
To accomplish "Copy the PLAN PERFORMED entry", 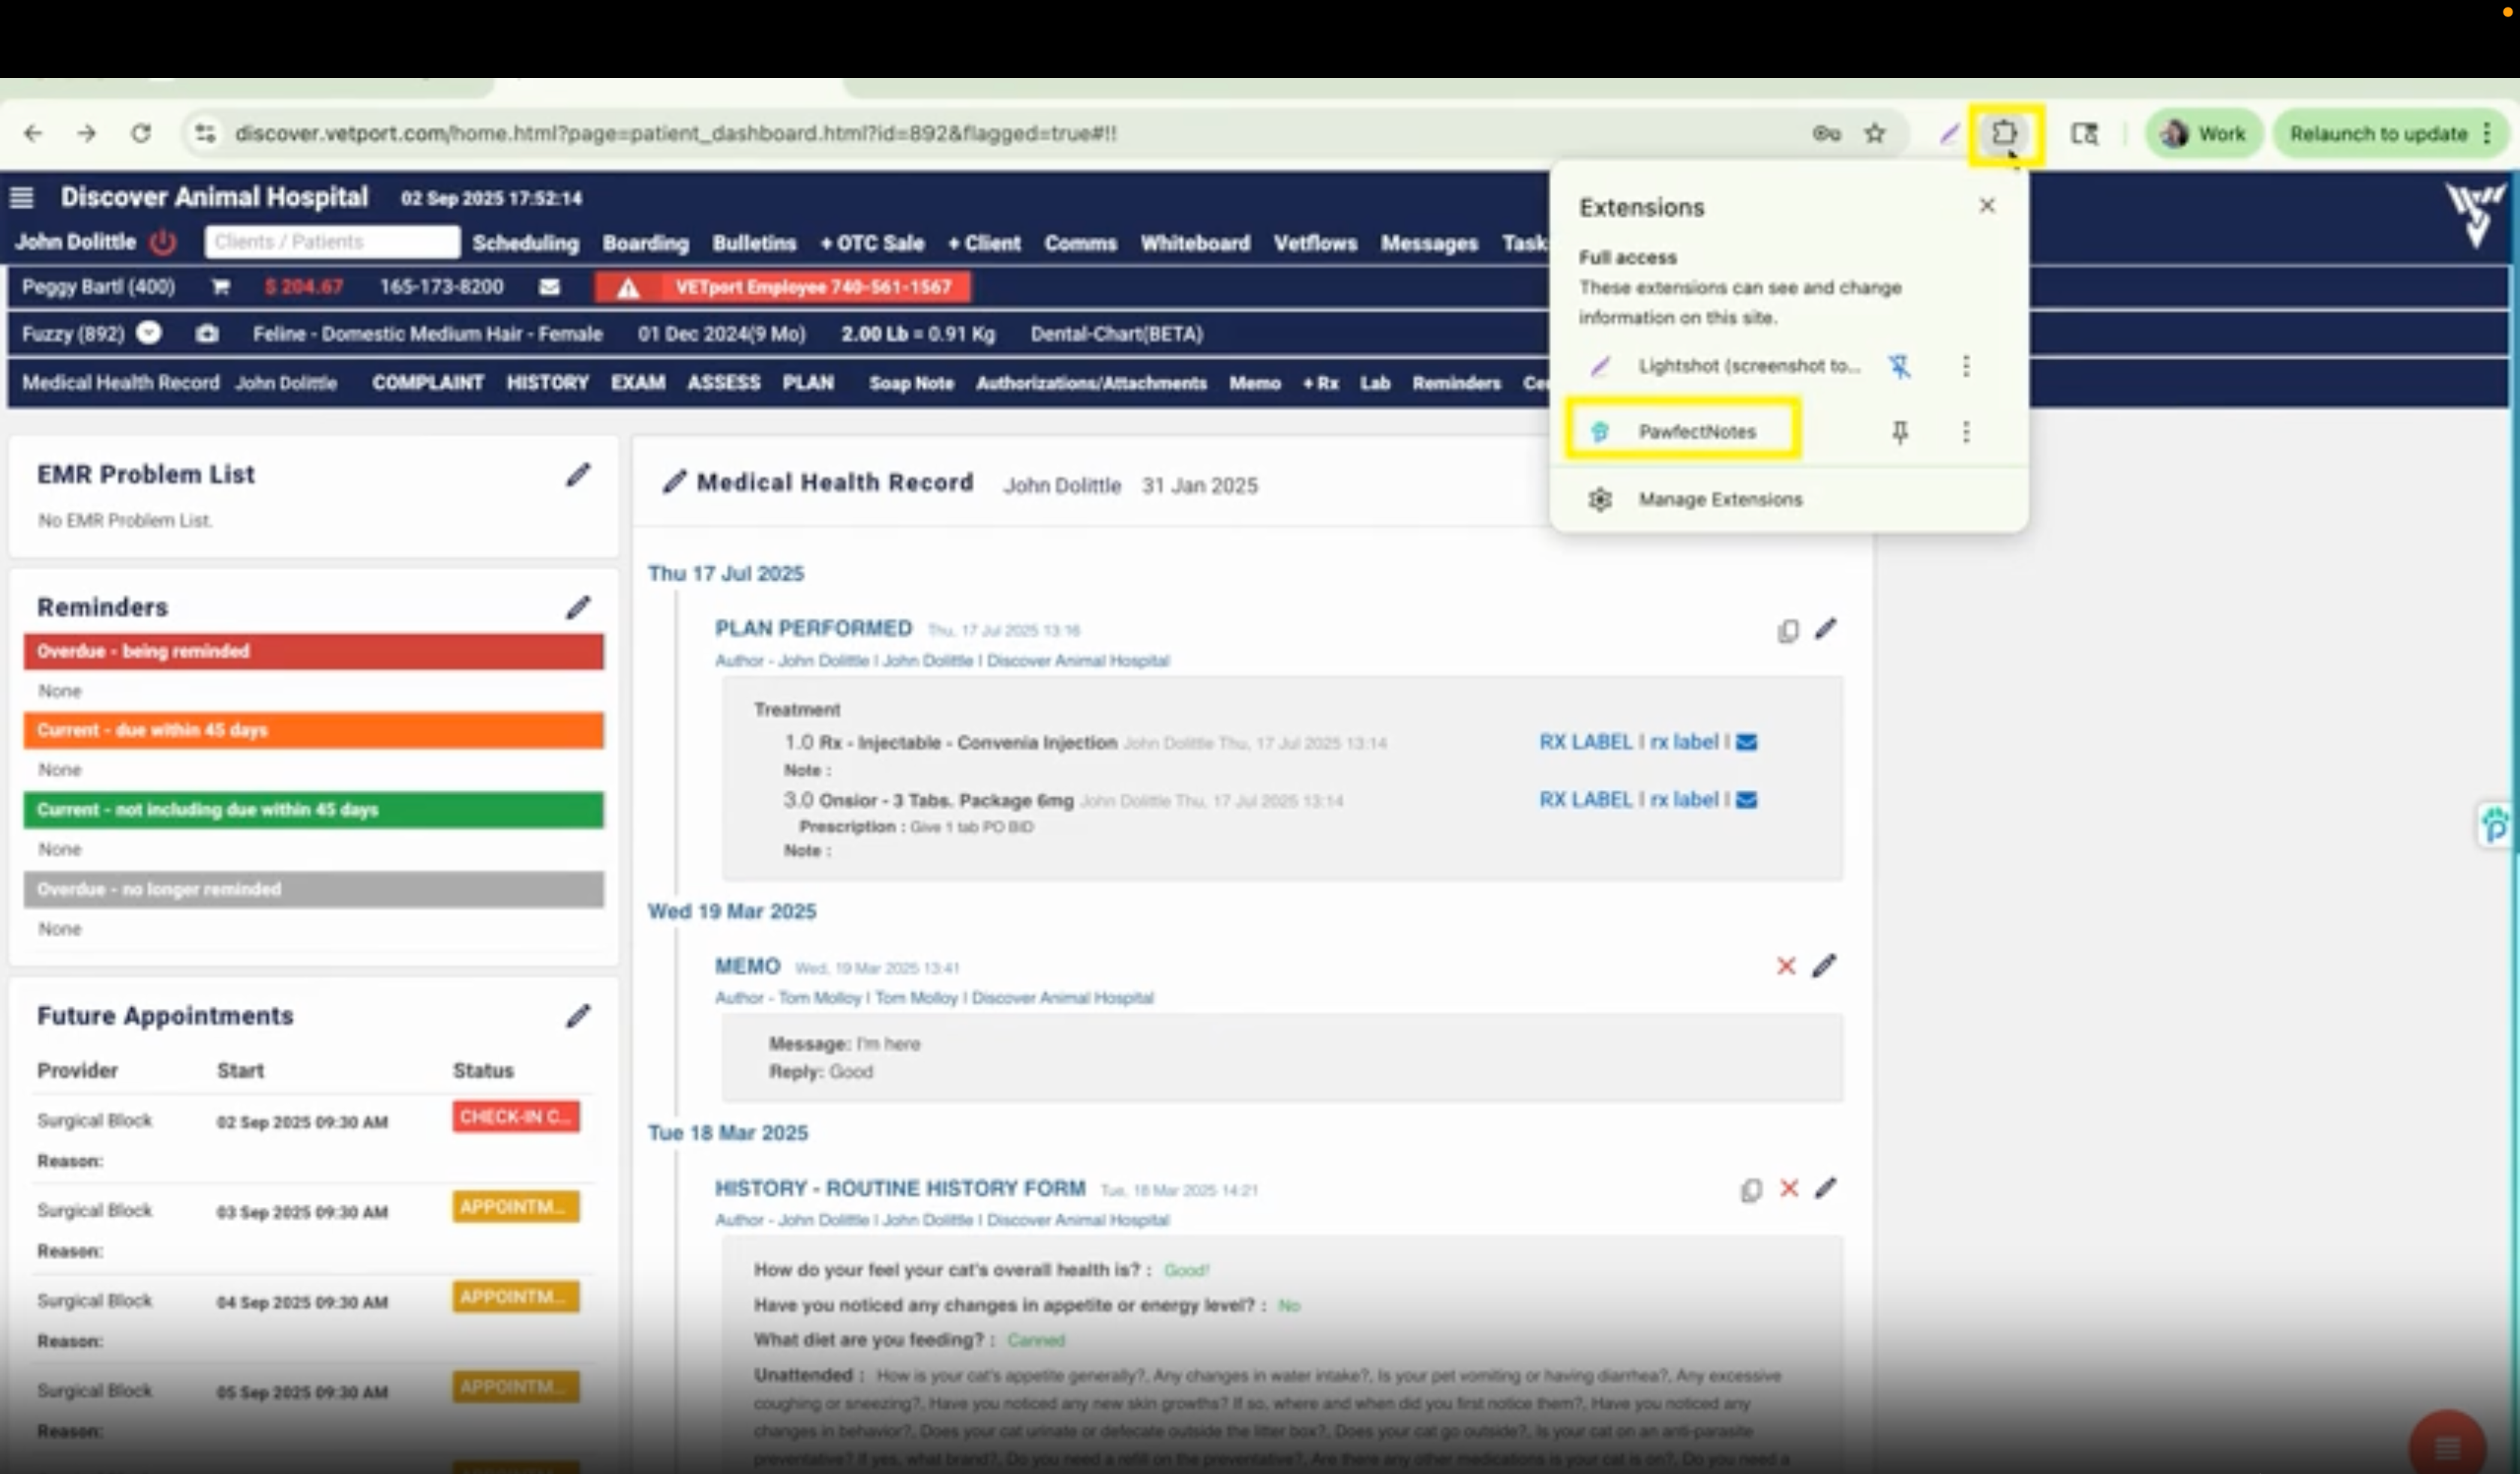I will [x=1787, y=631].
